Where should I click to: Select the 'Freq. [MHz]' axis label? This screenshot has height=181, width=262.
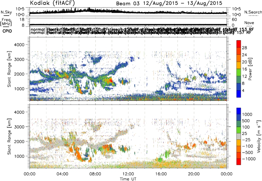[6, 22]
